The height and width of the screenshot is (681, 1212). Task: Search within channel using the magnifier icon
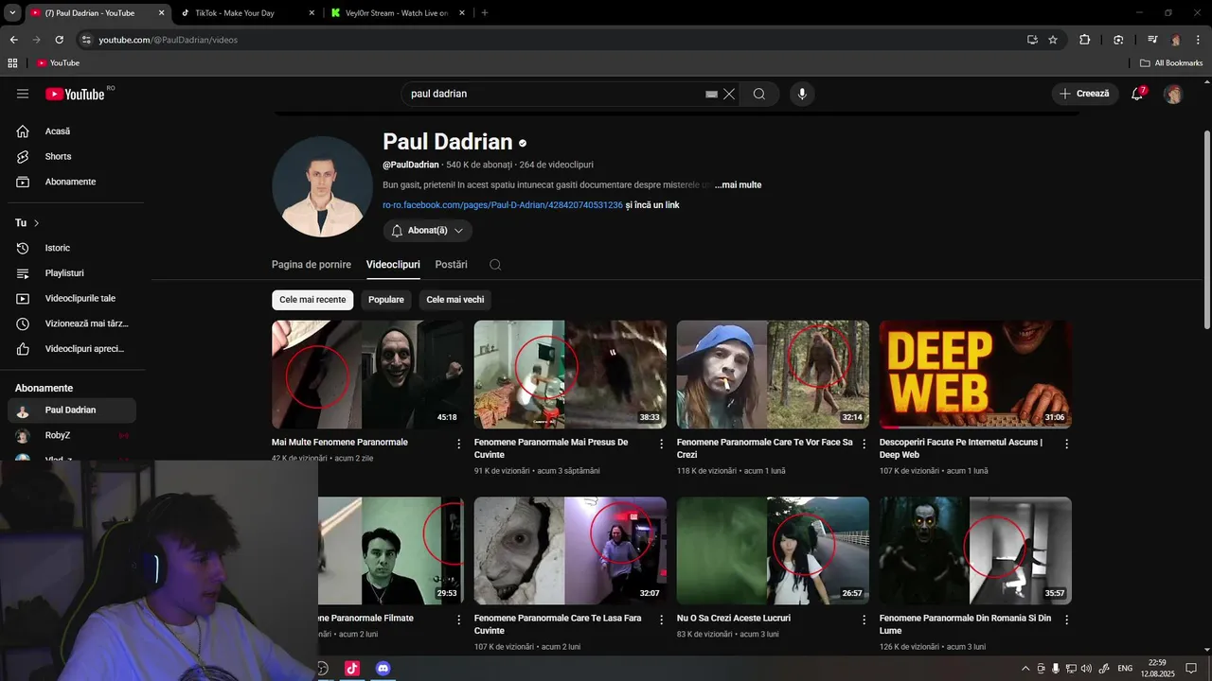[x=495, y=265]
